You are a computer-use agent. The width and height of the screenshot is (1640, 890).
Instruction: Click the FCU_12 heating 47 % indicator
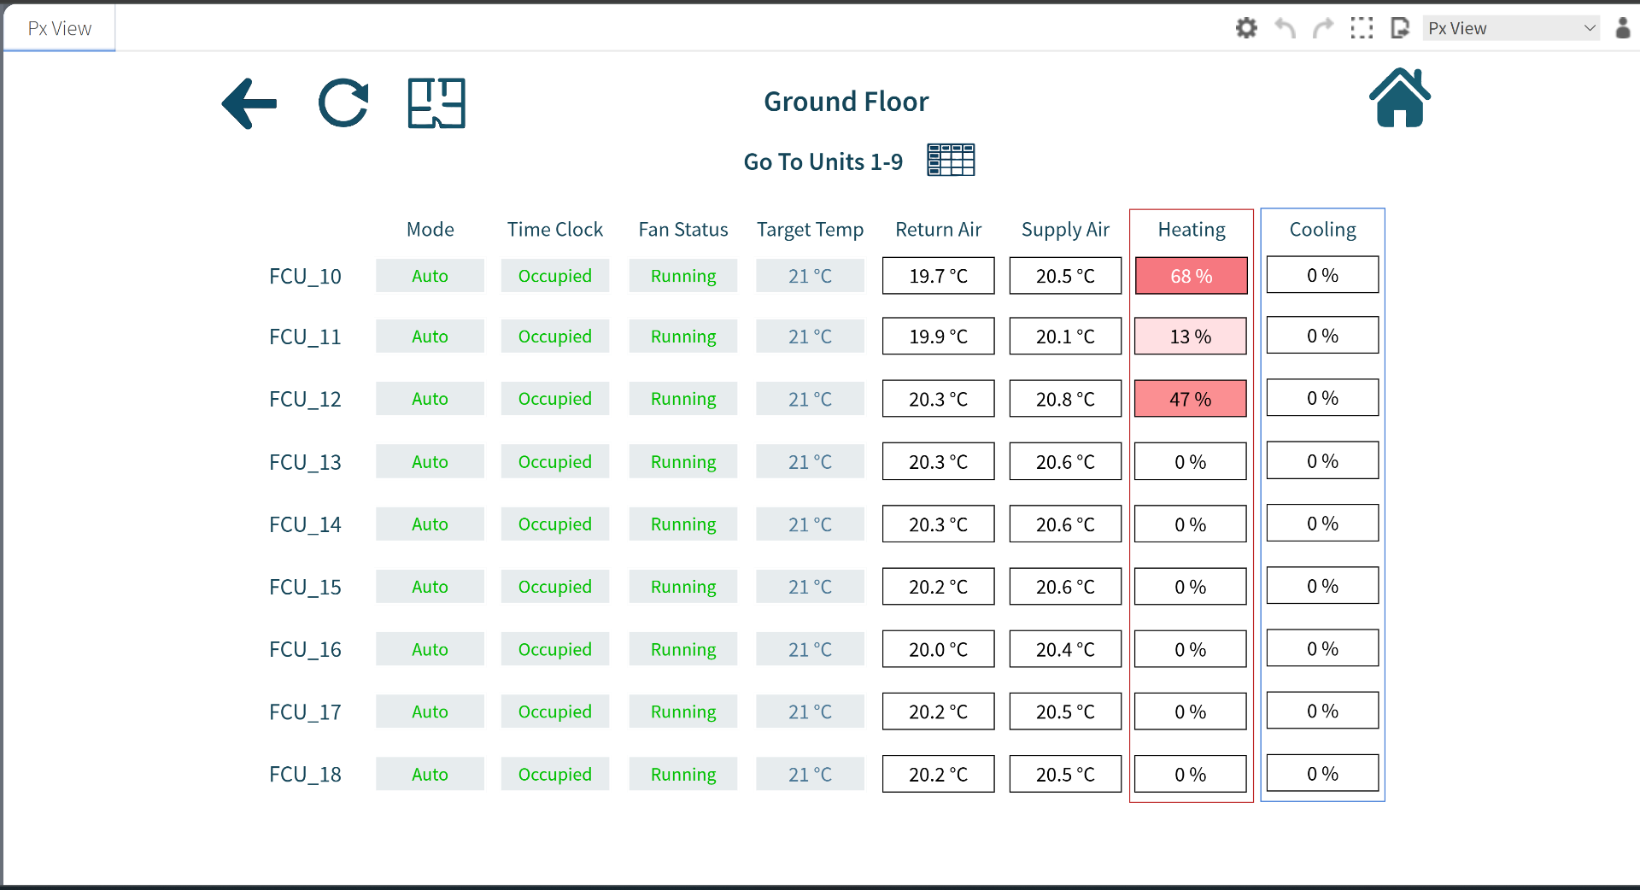coord(1191,399)
